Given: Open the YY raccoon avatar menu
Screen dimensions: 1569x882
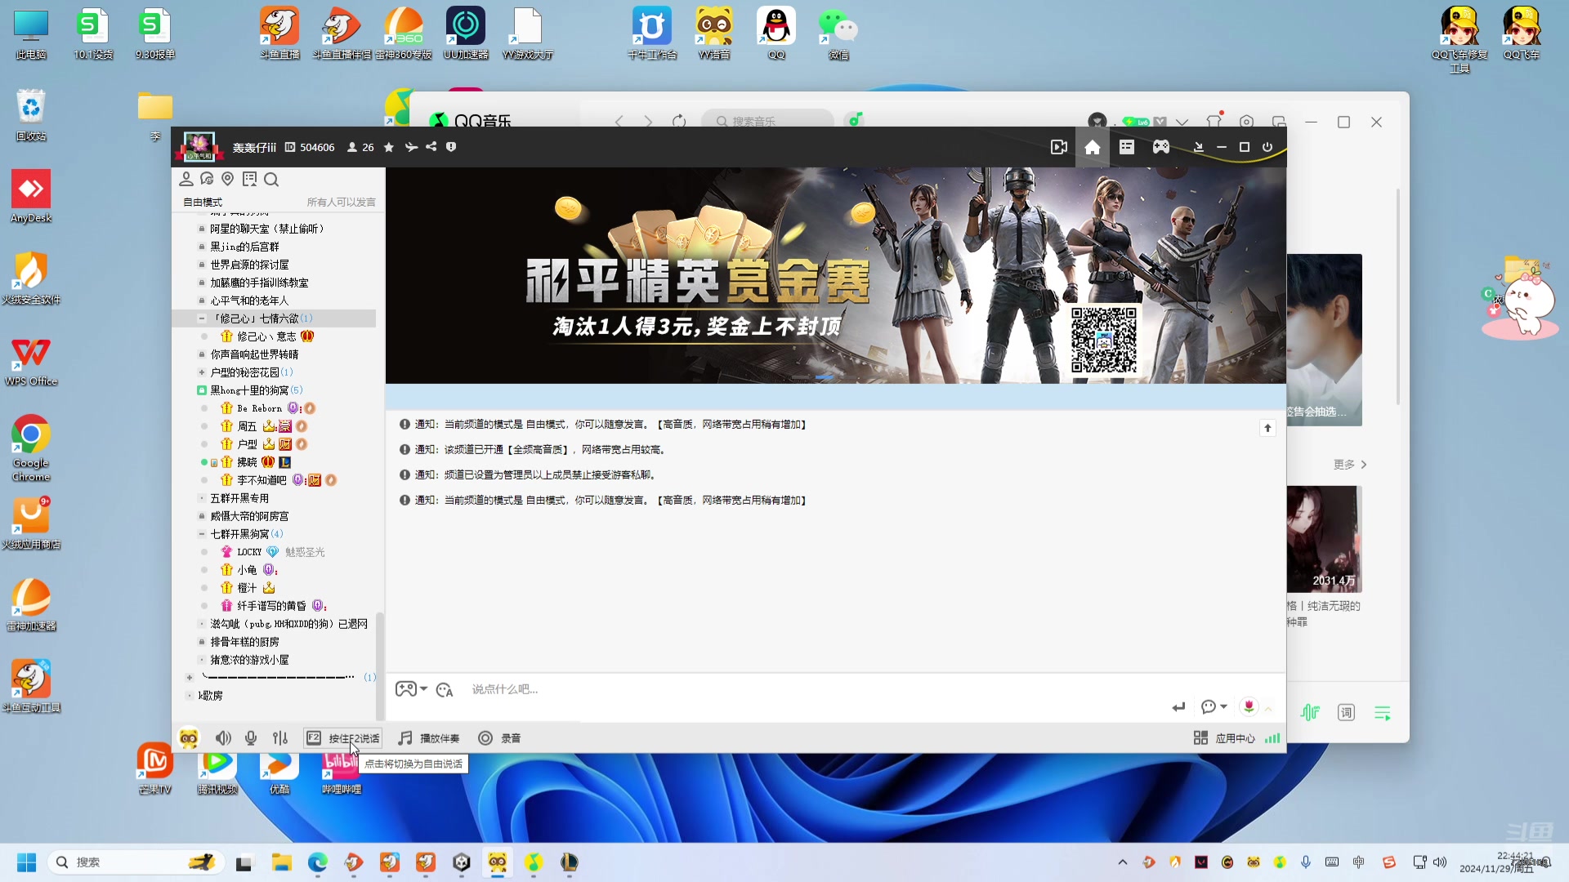Looking at the screenshot, I should click(189, 738).
